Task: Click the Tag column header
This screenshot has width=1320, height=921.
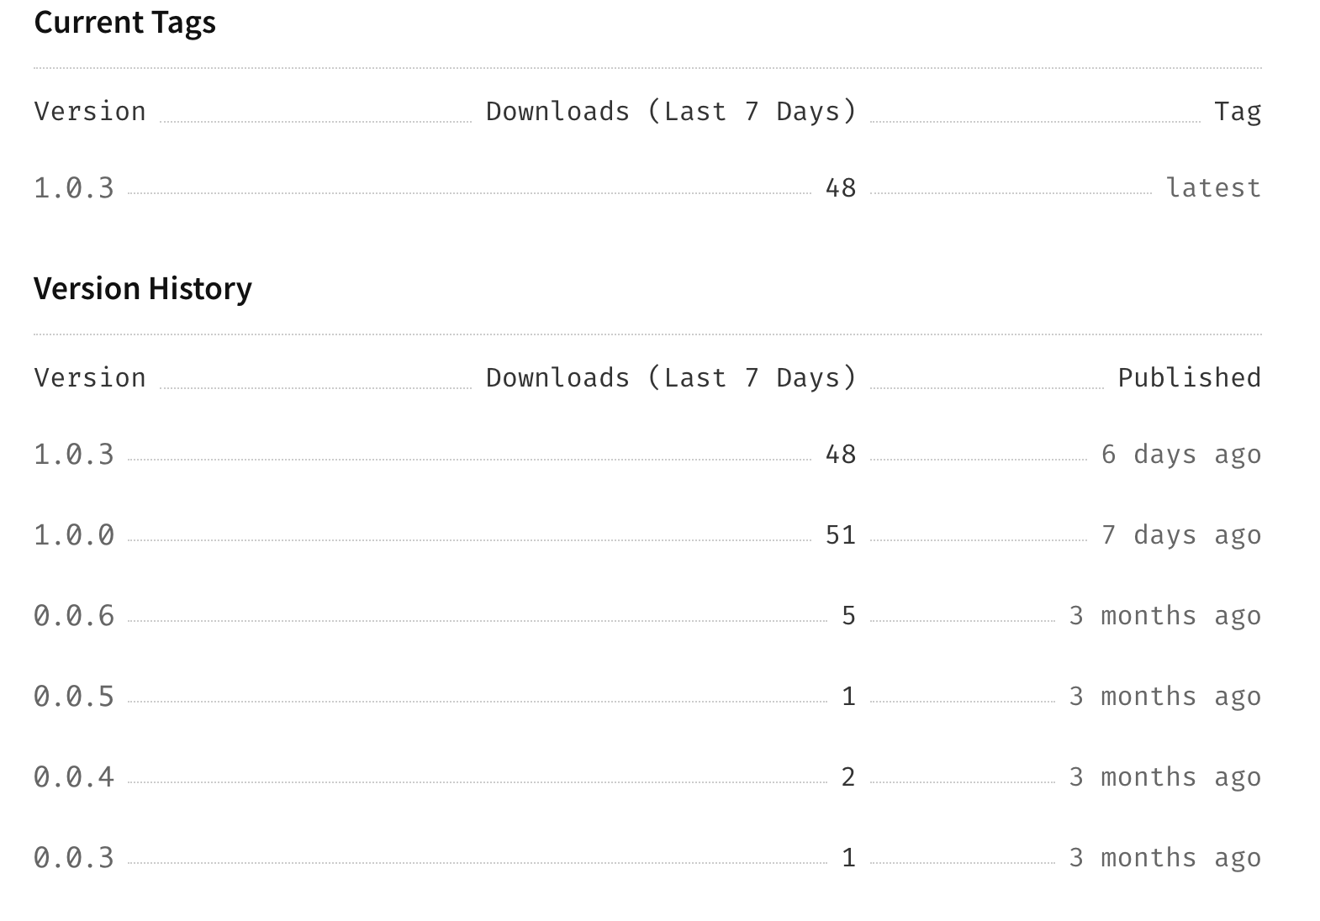Action: point(1238,111)
